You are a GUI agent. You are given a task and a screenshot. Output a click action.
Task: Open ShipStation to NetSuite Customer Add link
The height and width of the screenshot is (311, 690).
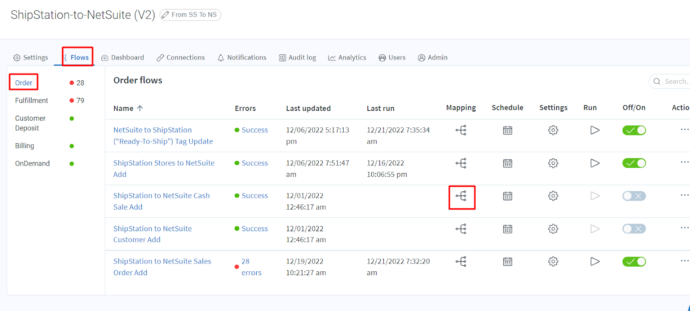point(153,234)
